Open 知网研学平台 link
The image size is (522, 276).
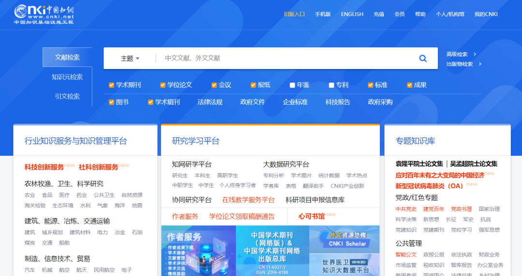pos(192,164)
